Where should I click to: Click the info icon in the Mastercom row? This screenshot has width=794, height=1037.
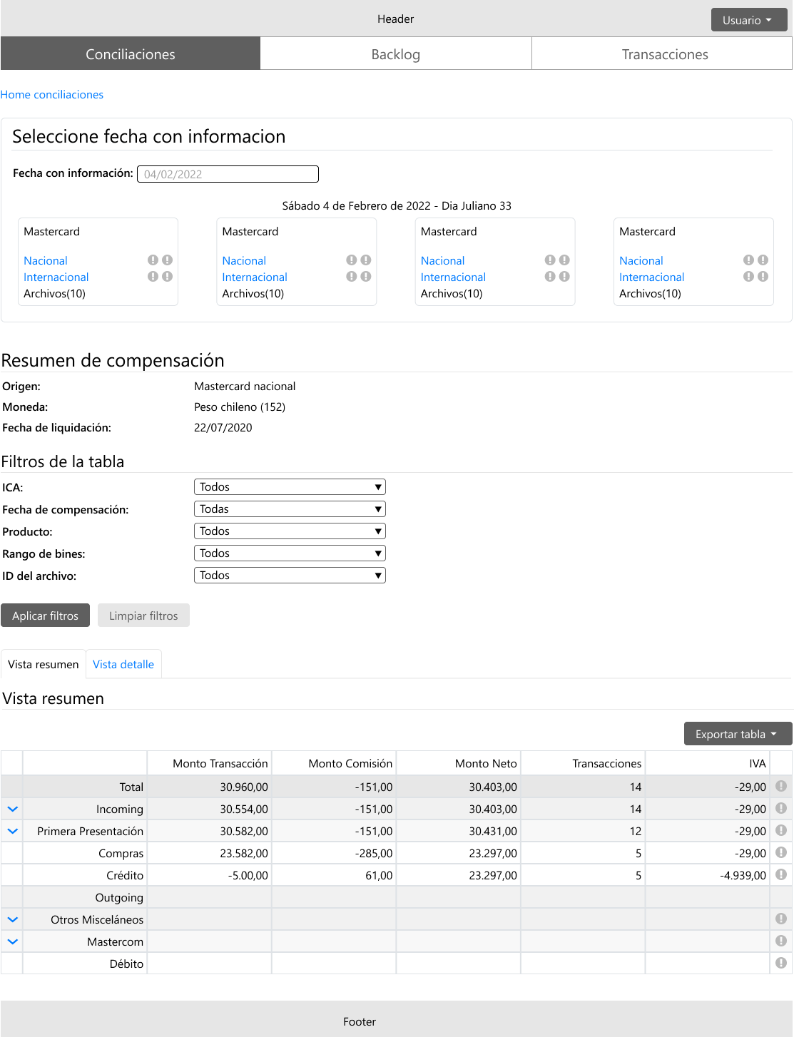coord(781,941)
